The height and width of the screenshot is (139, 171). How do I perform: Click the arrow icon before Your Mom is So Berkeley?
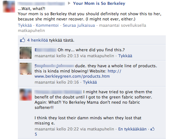(x=69, y=3)
